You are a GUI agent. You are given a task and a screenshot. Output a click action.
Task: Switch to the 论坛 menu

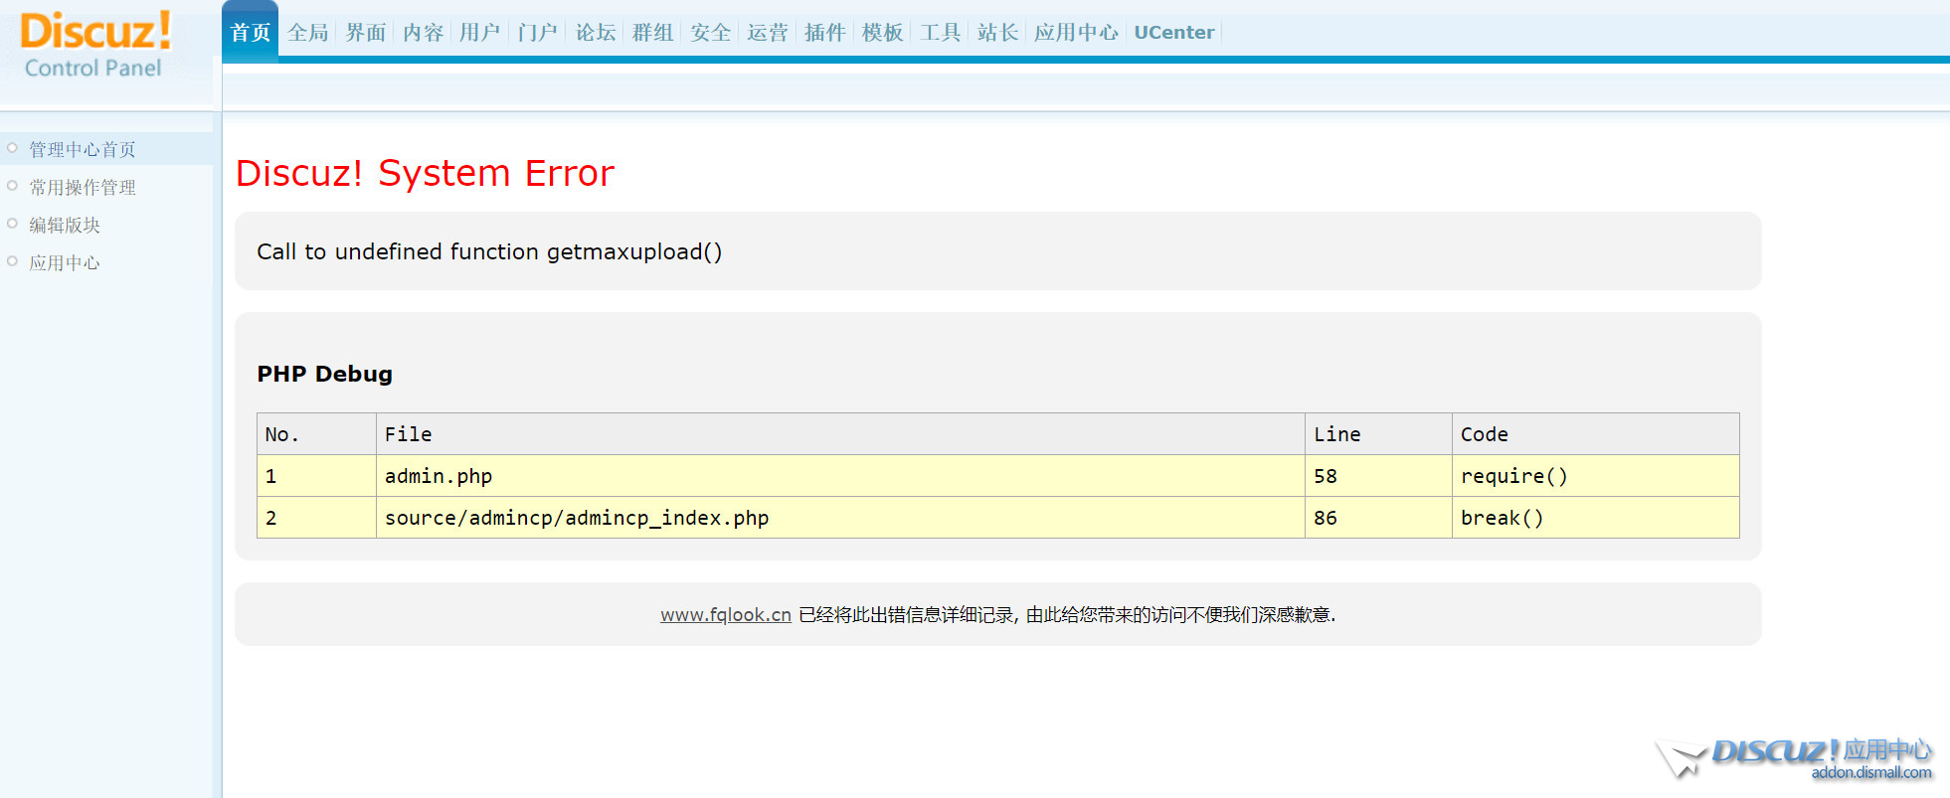(x=595, y=33)
